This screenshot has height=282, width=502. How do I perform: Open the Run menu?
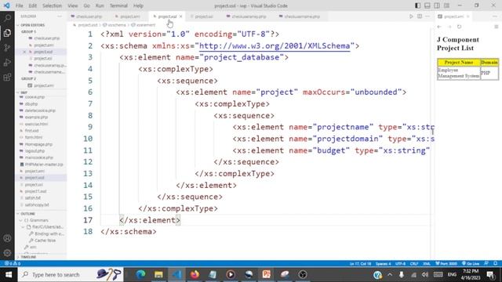click(100, 5)
